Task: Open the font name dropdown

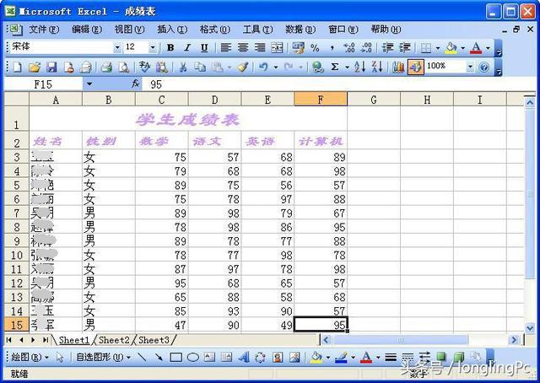Action: point(117,47)
